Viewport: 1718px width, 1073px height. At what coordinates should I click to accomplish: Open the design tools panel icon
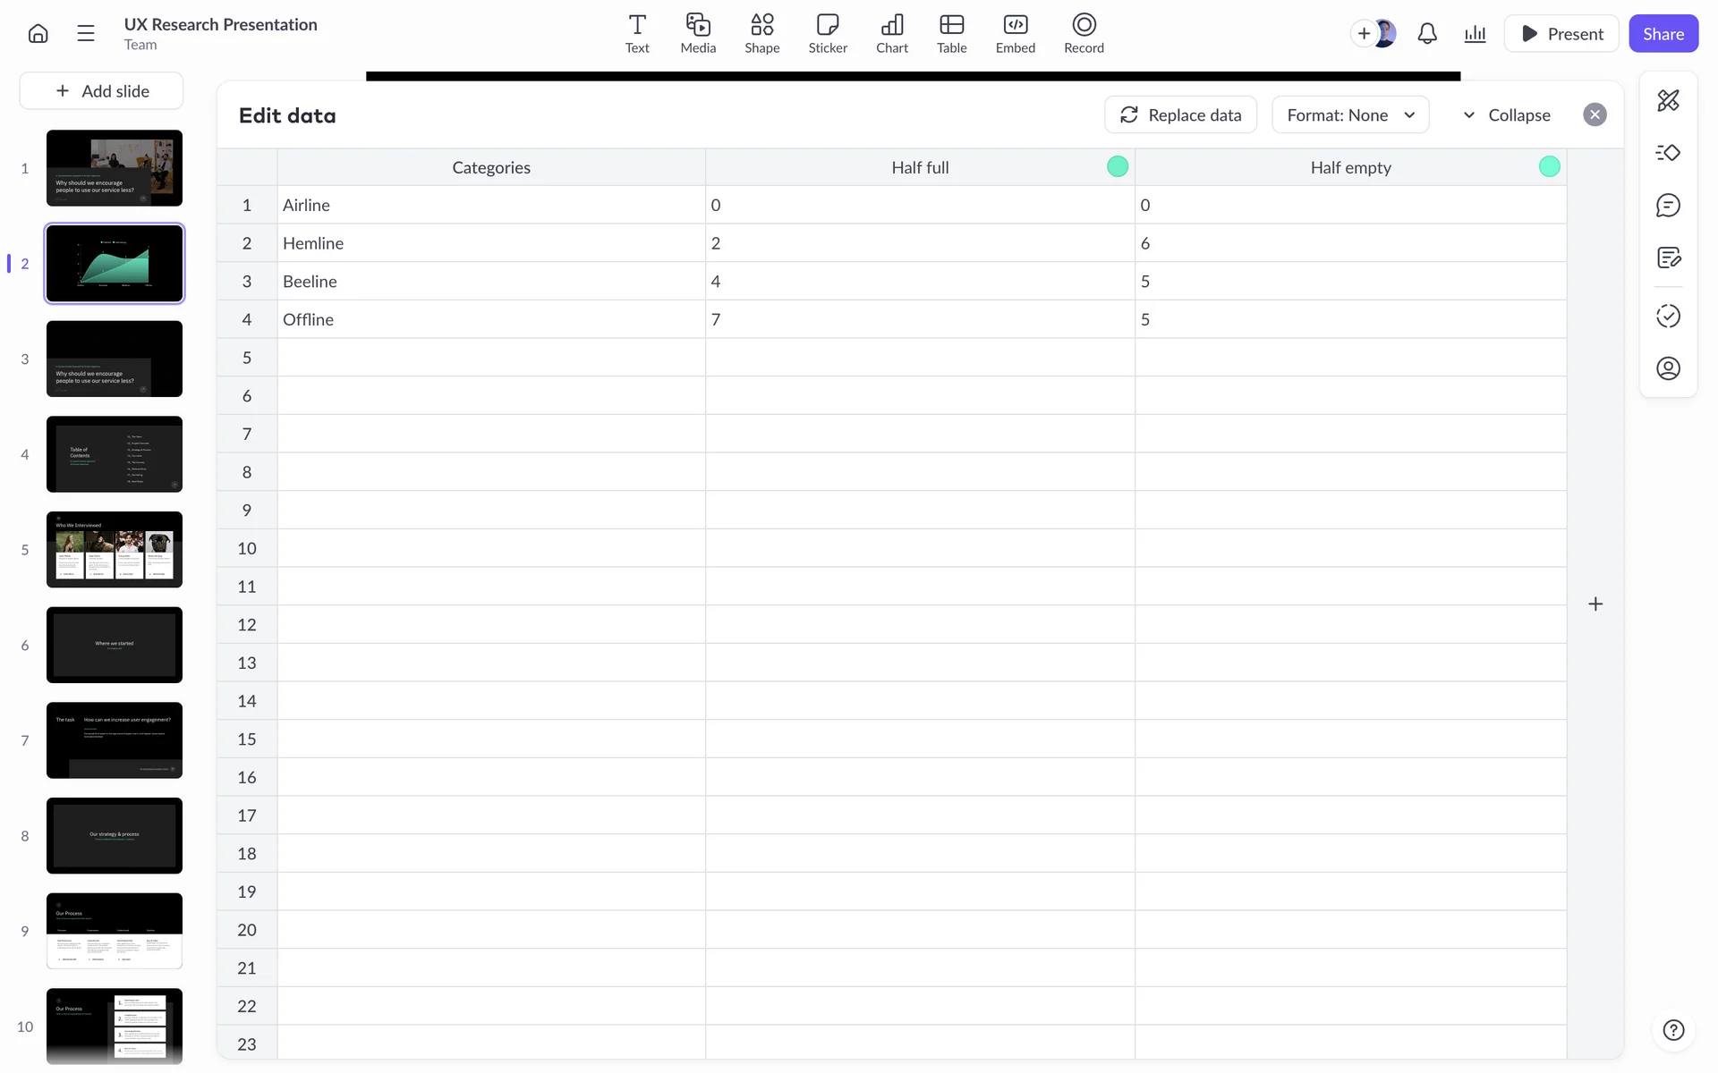(x=1668, y=100)
